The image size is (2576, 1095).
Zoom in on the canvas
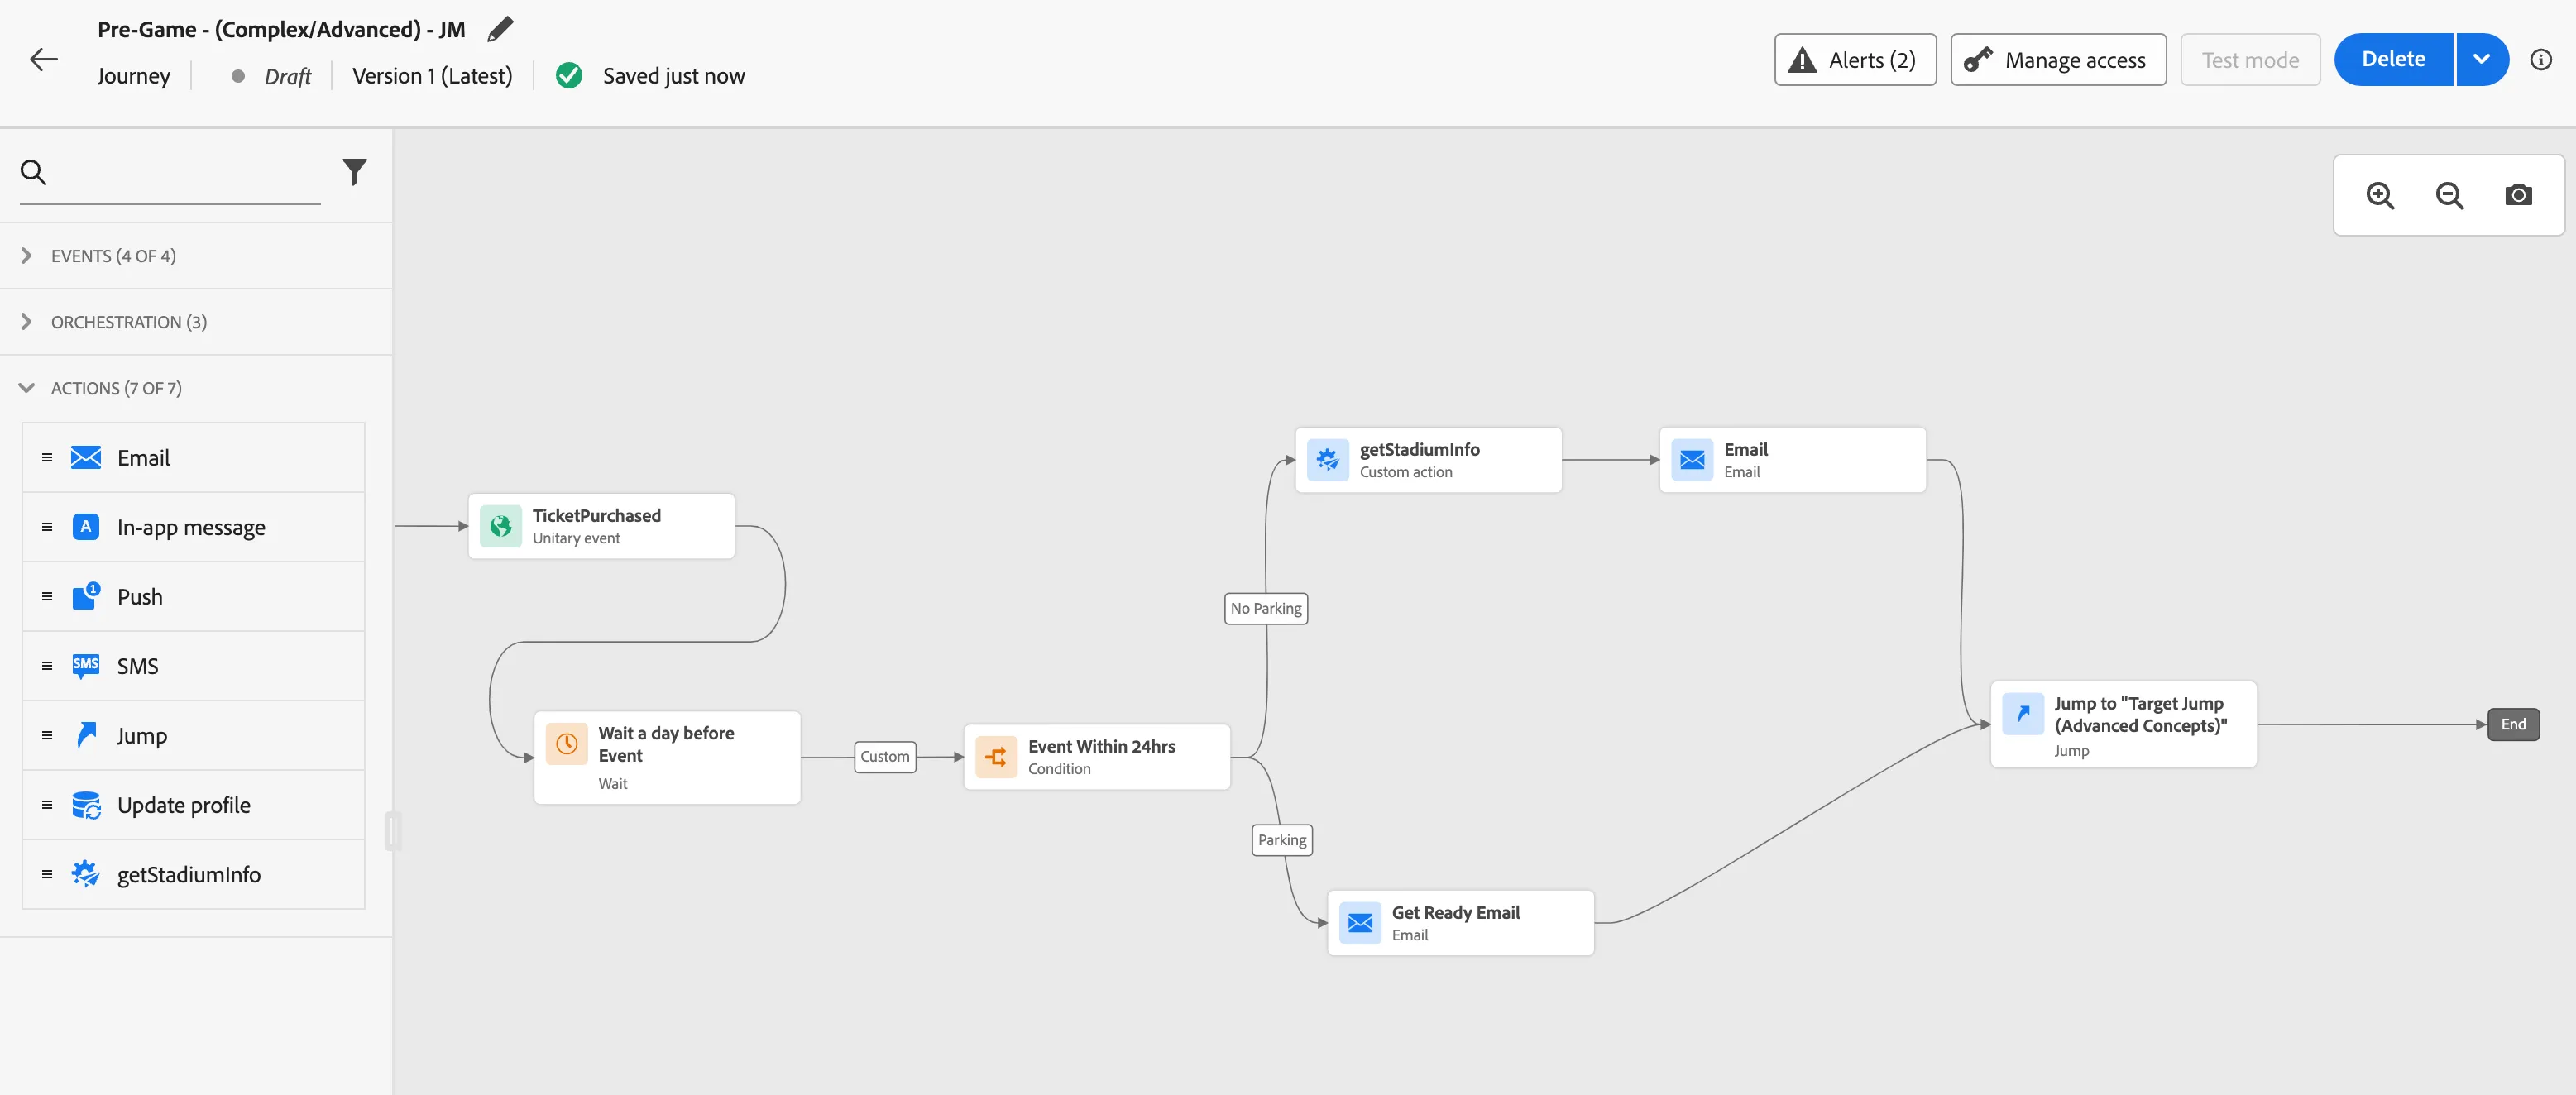[2380, 195]
